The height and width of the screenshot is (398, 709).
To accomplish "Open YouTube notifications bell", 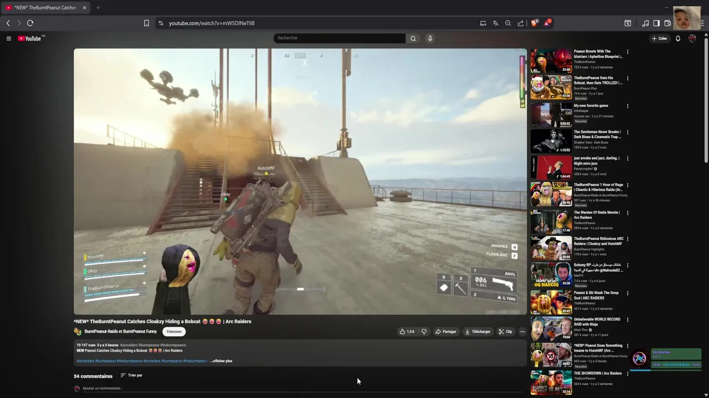I will coord(677,39).
